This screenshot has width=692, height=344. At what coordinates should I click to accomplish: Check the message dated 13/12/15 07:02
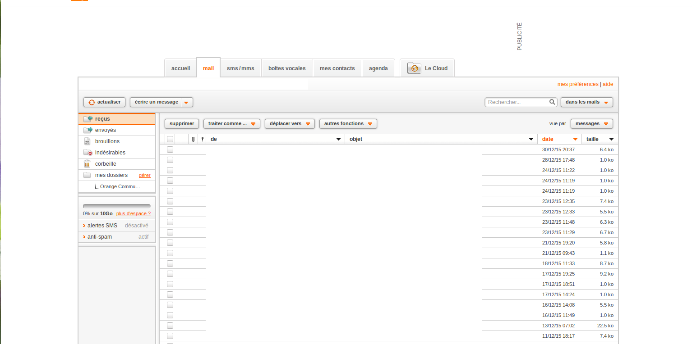pos(170,326)
